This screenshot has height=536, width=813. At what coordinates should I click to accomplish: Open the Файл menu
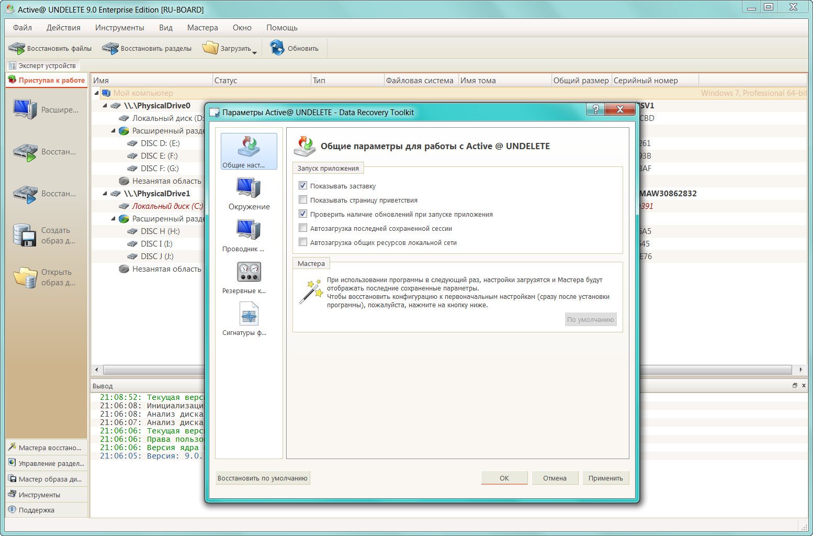pyautogui.click(x=22, y=27)
